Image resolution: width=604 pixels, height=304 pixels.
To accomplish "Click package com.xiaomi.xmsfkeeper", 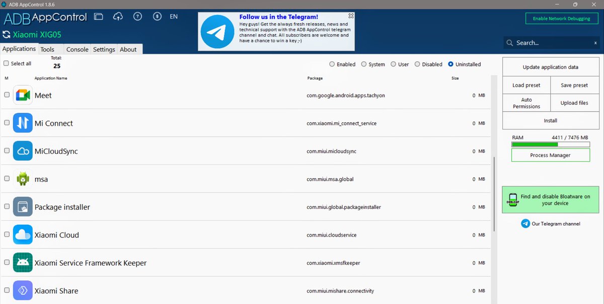I will (333, 263).
